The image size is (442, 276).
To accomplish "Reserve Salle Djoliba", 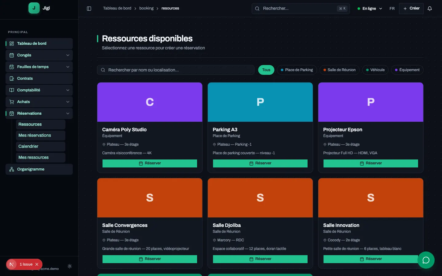I will [x=260, y=259].
